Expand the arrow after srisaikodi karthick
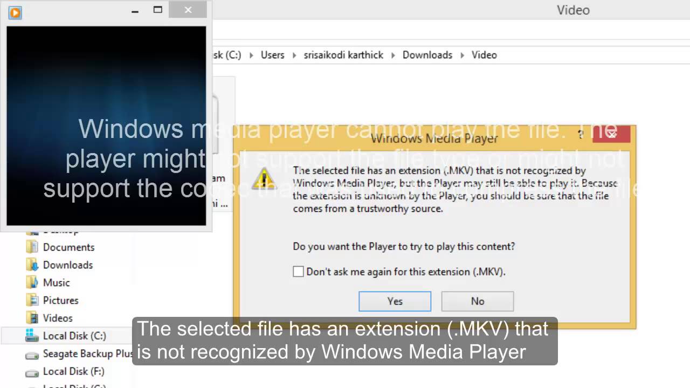The image size is (690, 388). pos(393,55)
